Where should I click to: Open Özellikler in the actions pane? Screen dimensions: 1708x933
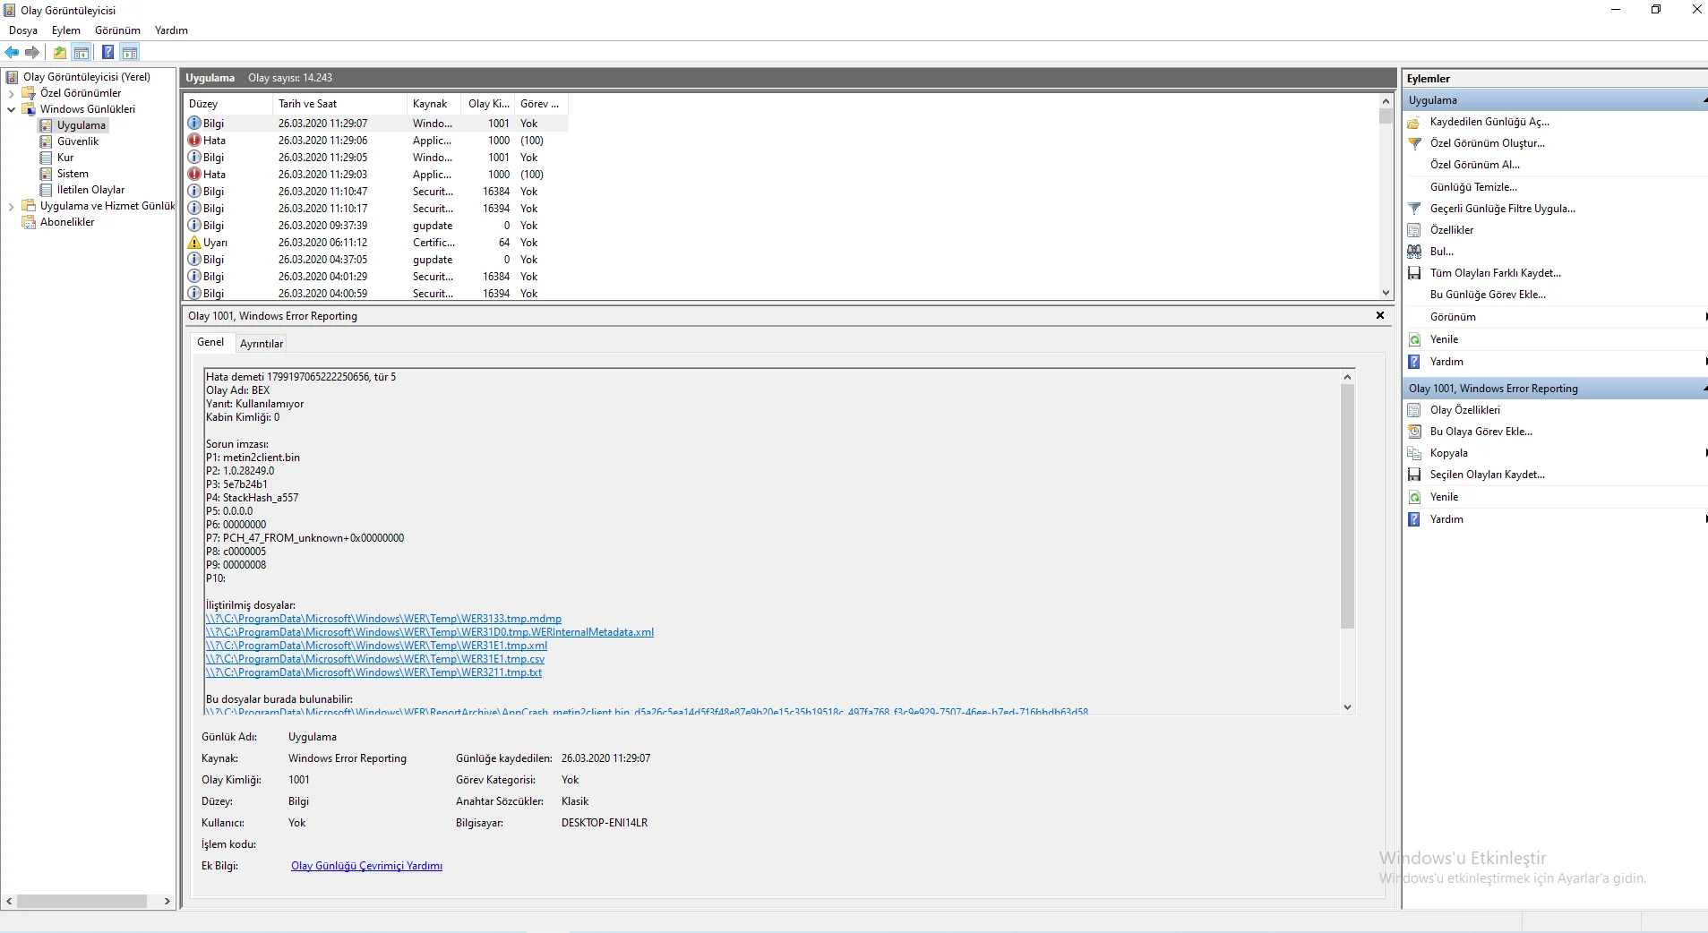[x=1452, y=230]
